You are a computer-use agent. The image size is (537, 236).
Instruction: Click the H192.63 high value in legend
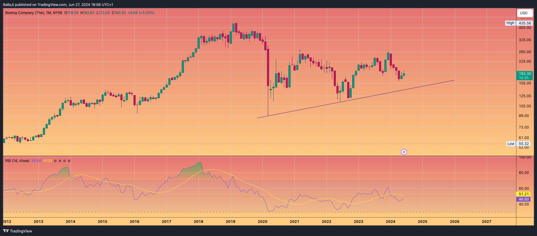pyautogui.click(x=87, y=13)
